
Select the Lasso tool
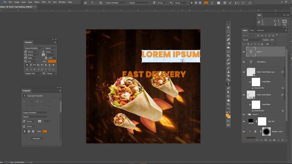[x=228, y=51]
